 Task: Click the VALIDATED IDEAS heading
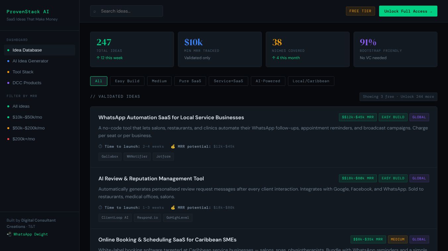point(115,96)
